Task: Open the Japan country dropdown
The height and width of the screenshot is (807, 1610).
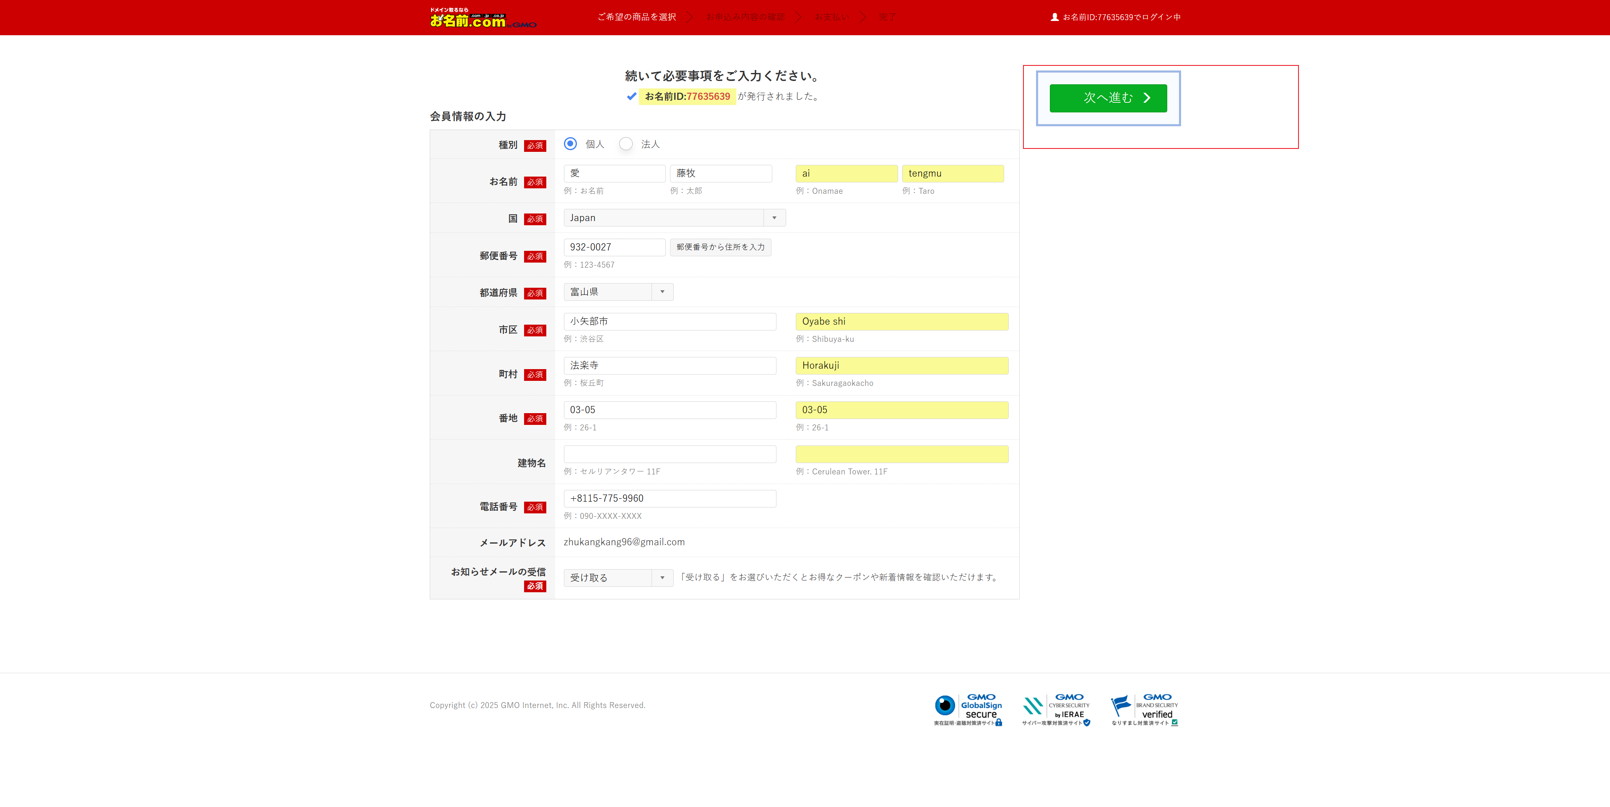Action: 674,218
